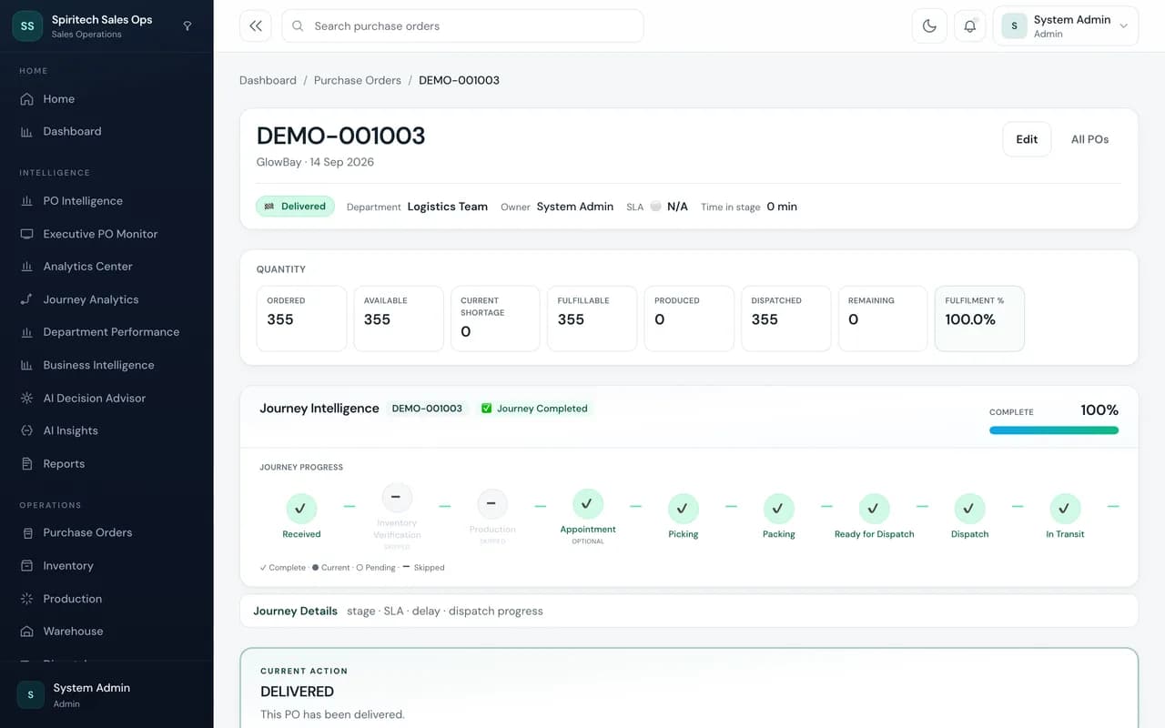Click the Home icon in sidebar
The image size is (1165, 728).
pyautogui.click(x=26, y=99)
